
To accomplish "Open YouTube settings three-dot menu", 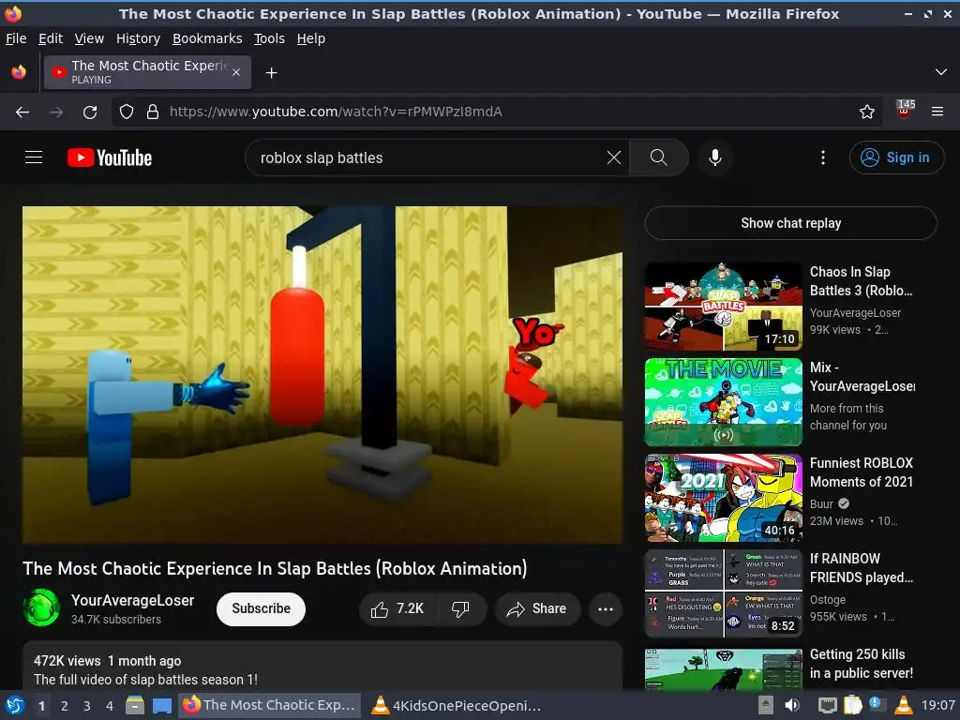I will coord(823,157).
